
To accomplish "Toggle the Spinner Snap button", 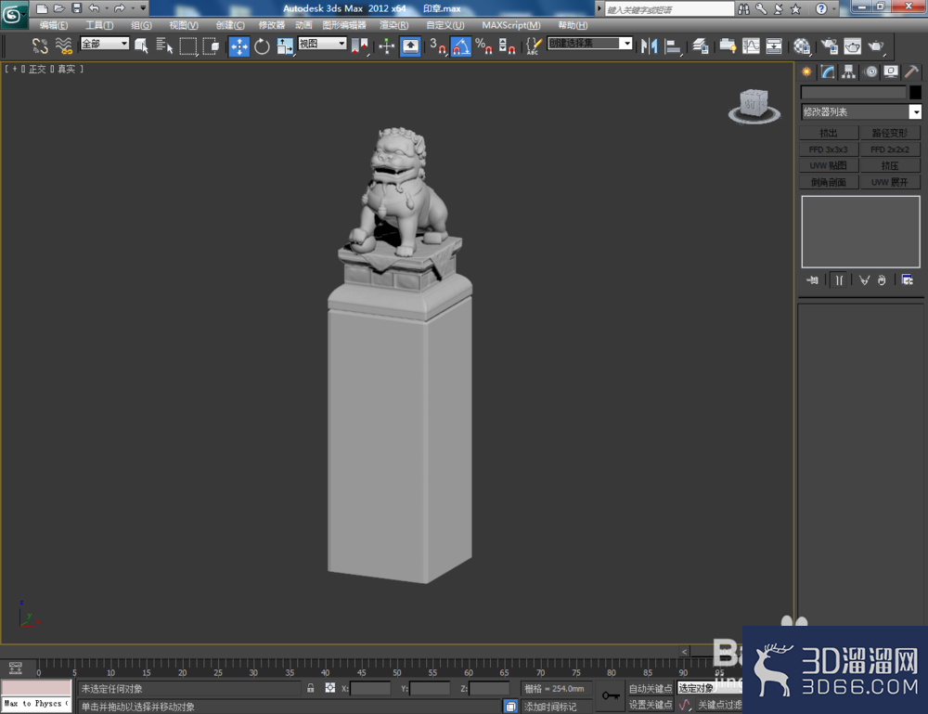I will pos(506,46).
